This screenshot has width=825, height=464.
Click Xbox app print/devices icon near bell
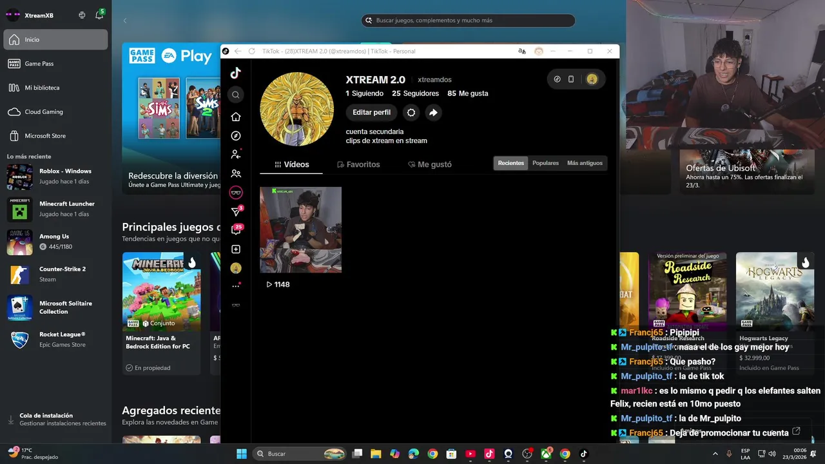pyautogui.click(x=82, y=15)
